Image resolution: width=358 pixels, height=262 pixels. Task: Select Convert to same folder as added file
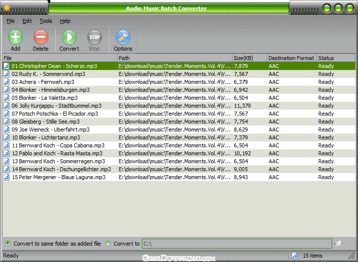coord(8,243)
